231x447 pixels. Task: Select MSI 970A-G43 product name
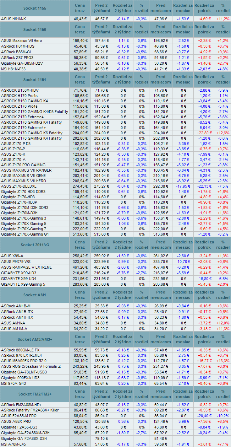(14, 383)
